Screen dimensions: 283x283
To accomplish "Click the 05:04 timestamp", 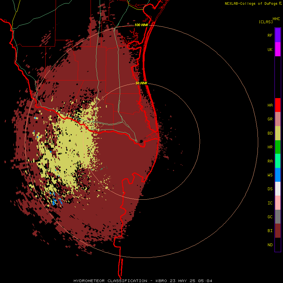I will coord(205,281).
